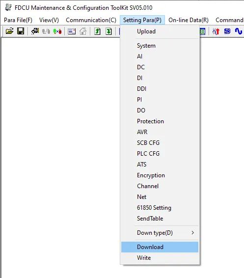The width and height of the screenshot is (244, 278).
Task: Open the On-line Data(R) menu
Action: (x=189, y=20)
